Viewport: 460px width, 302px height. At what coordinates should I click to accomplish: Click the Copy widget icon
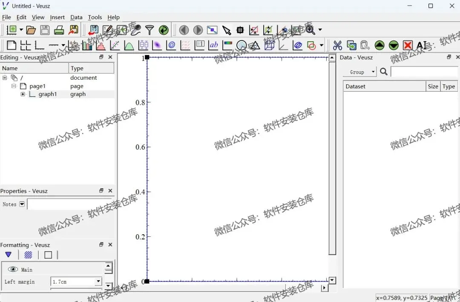coord(351,45)
